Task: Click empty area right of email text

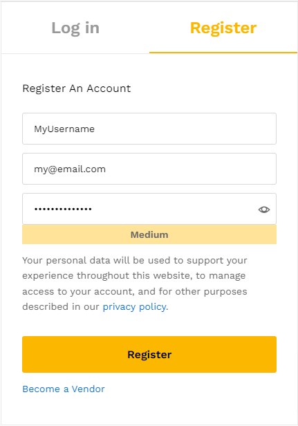Action: point(190,169)
